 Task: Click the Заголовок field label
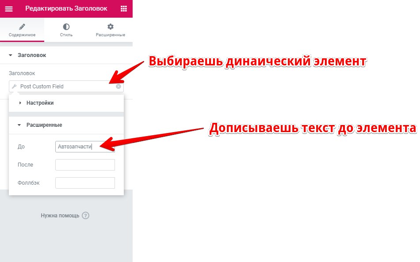(22, 73)
